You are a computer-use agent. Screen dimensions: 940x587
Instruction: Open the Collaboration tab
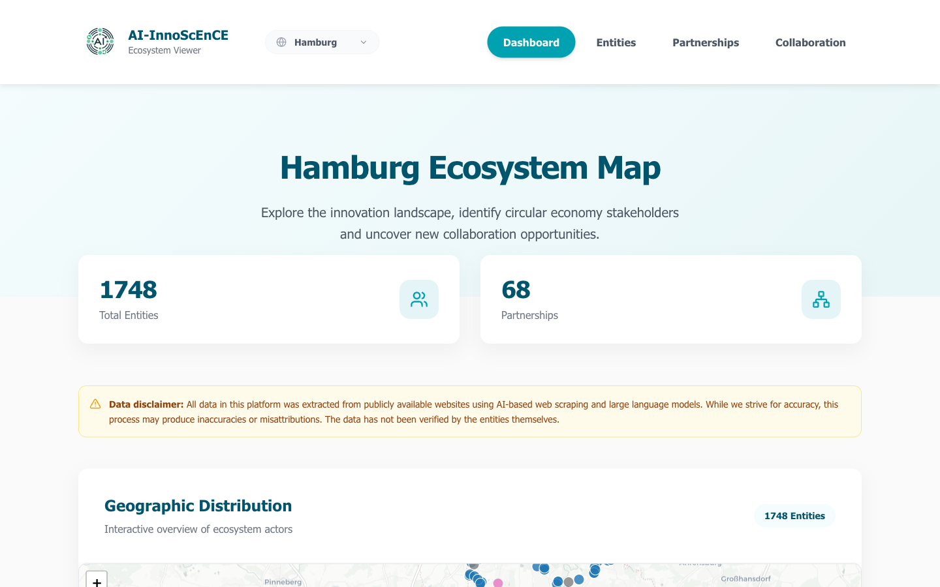811,42
